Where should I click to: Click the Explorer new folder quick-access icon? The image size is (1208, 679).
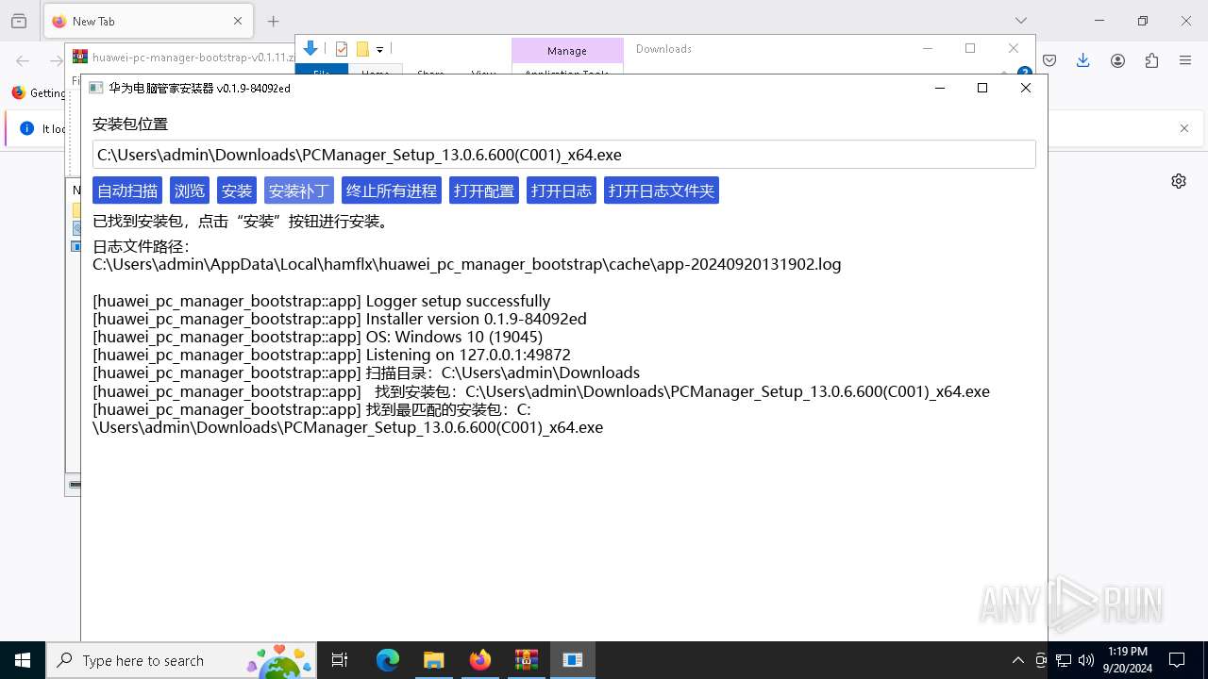click(362, 49)
